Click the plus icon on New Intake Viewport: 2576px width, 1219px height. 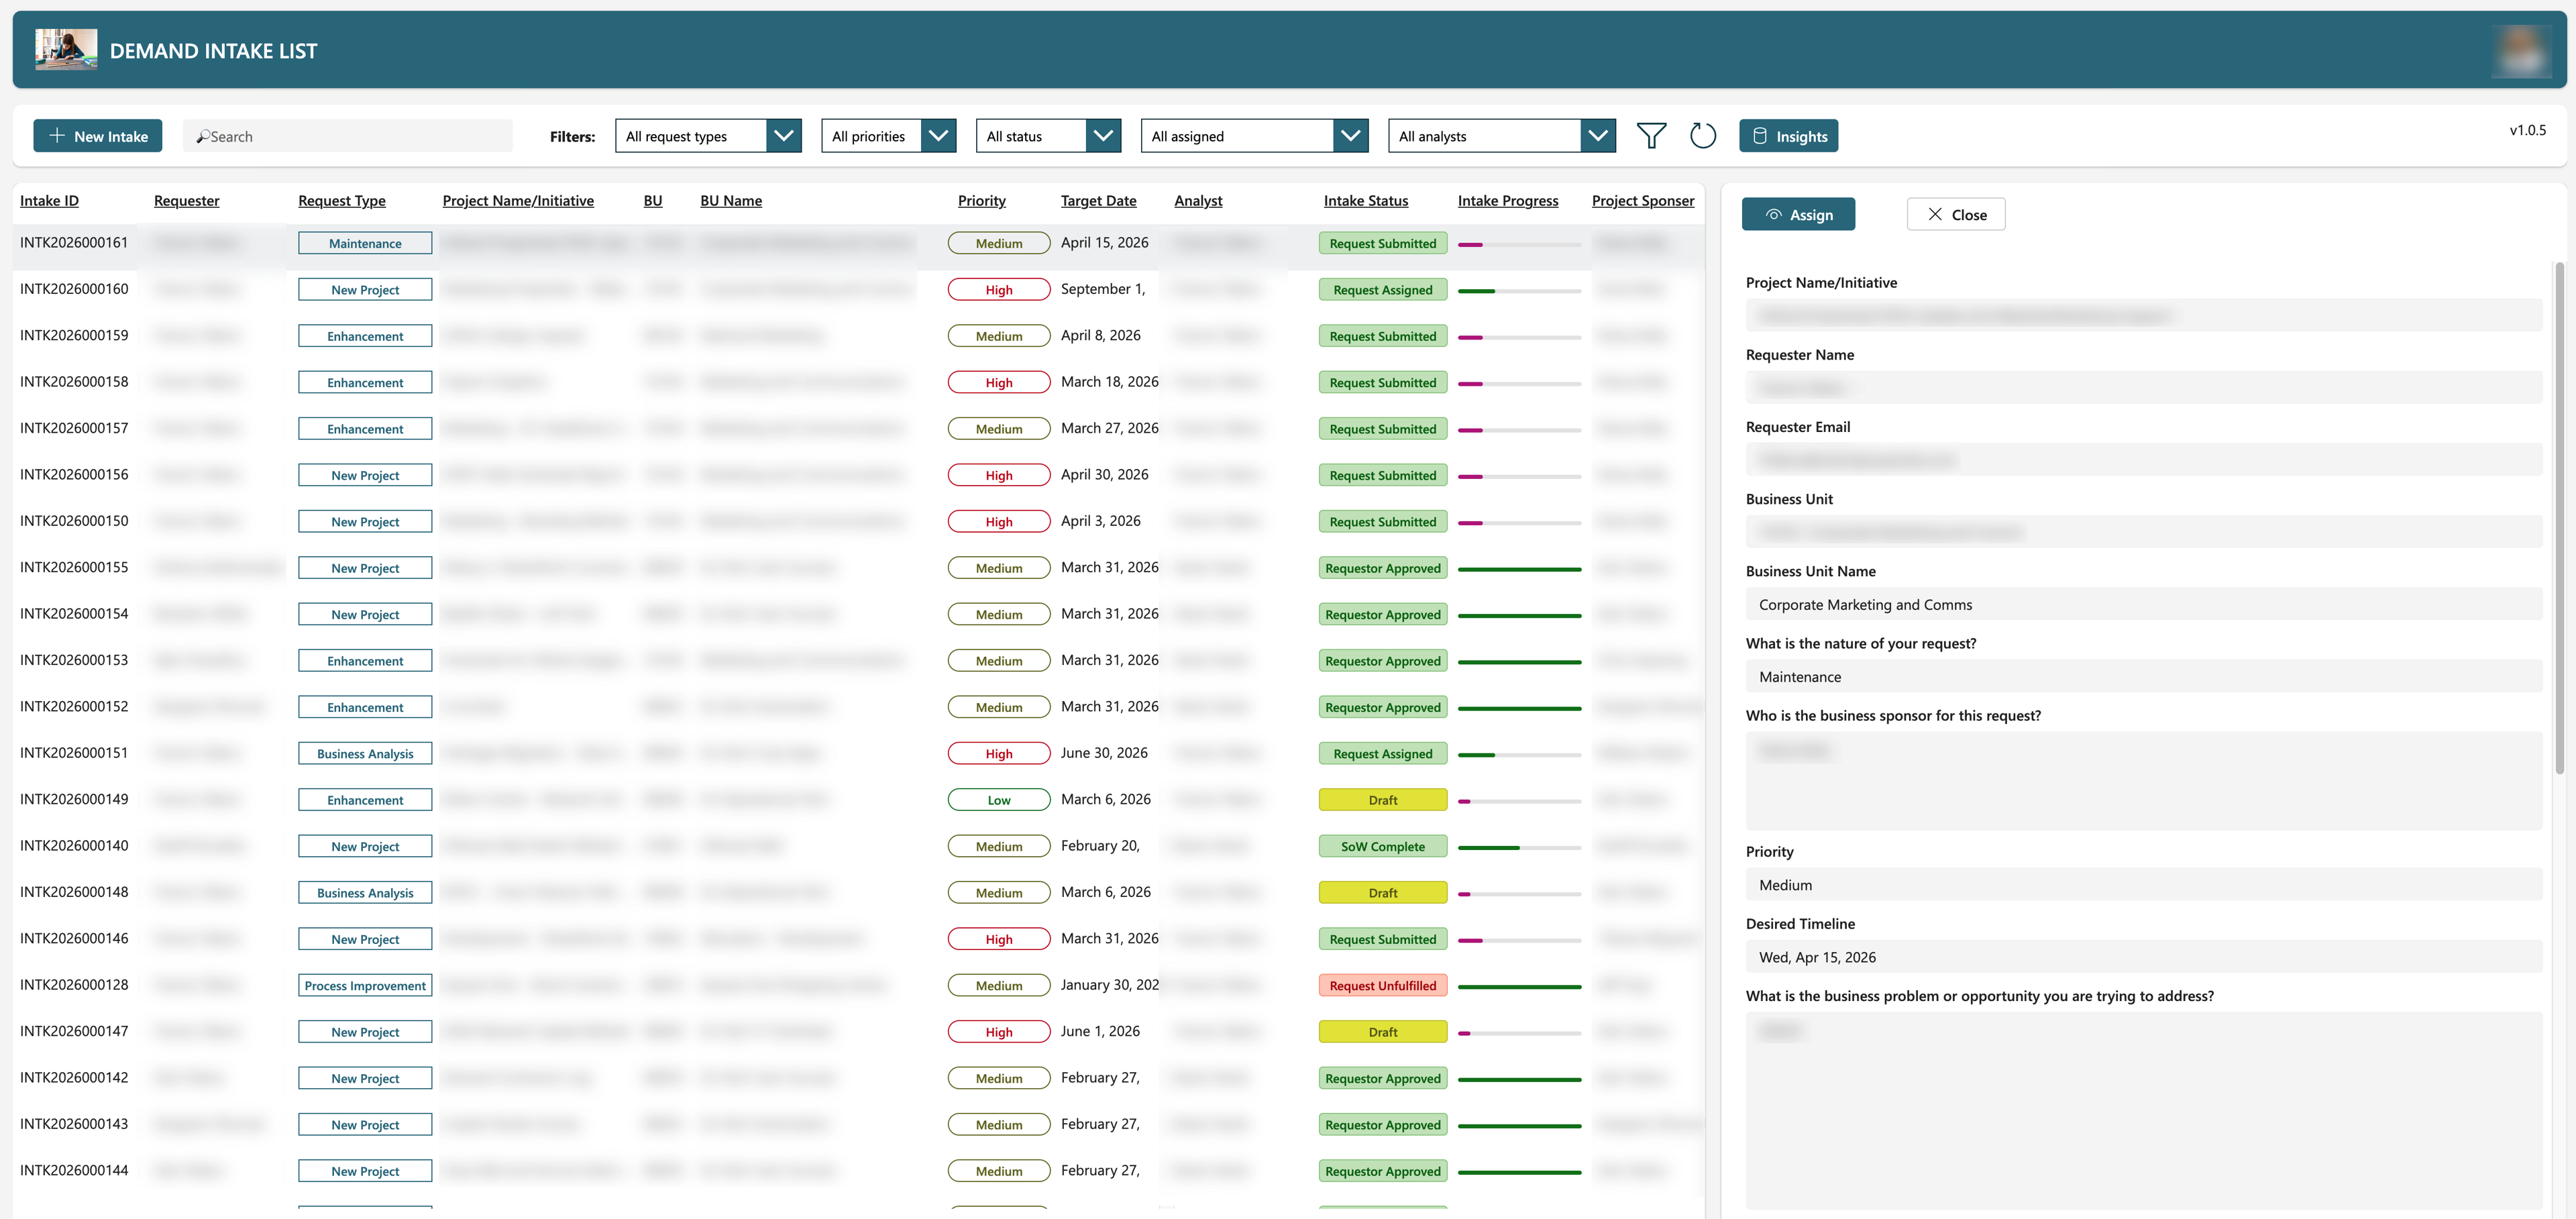pyautogui.click(x=57, y=135)
